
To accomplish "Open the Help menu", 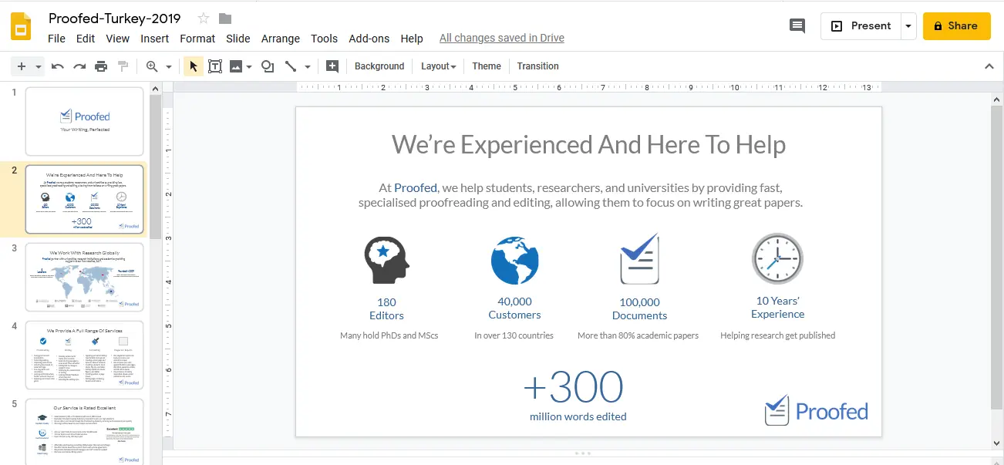I will (412, 39).
